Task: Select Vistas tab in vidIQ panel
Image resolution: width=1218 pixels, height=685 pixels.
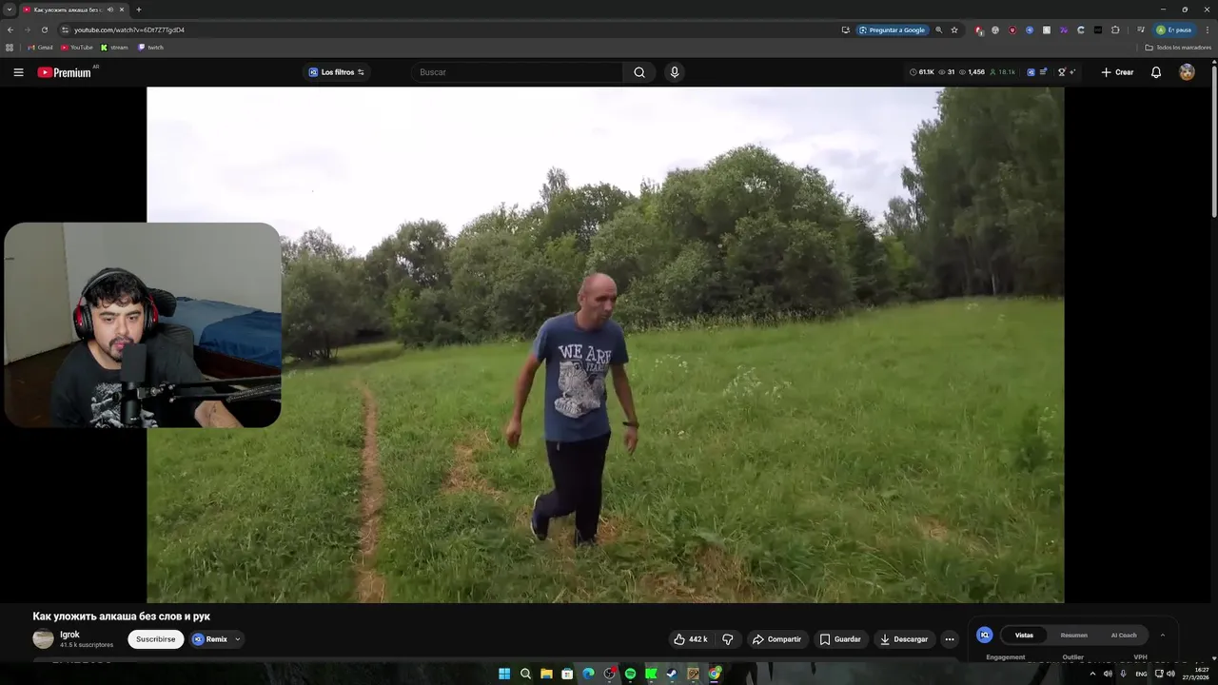Action: tap(1024, 635)
